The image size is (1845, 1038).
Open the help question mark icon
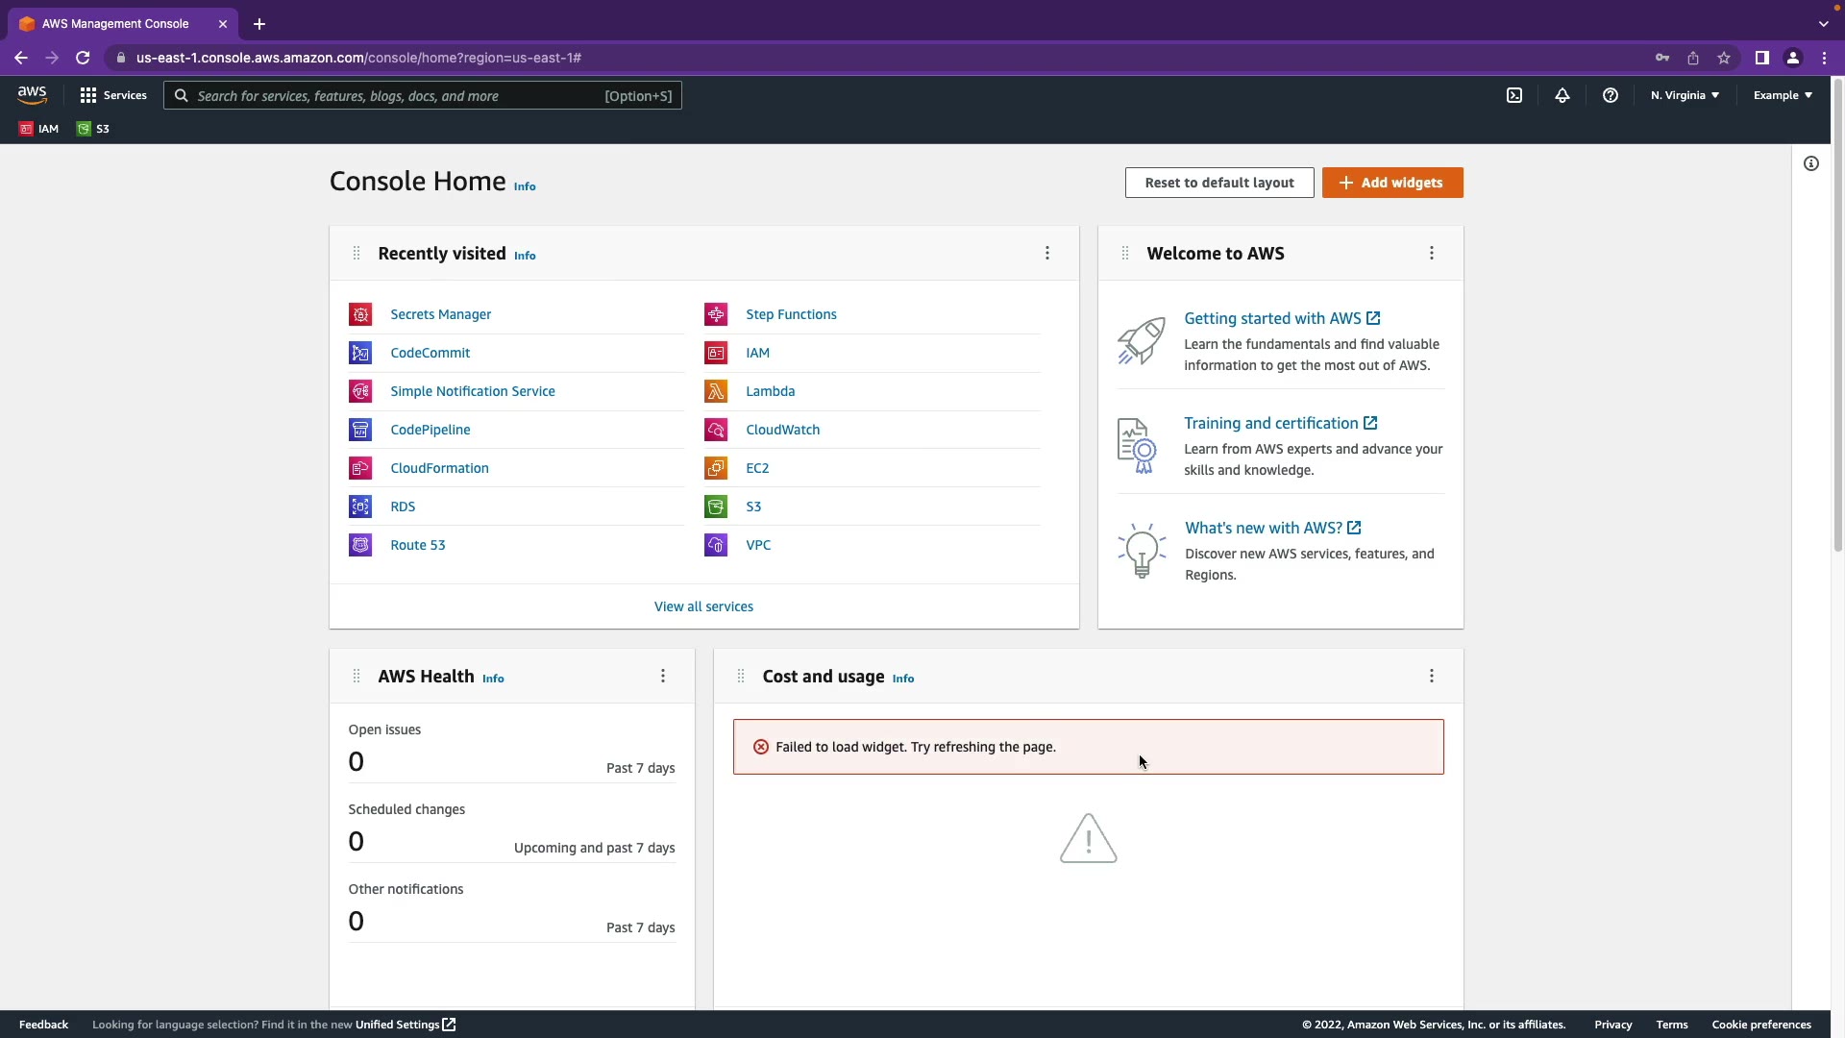(1611, 95)
